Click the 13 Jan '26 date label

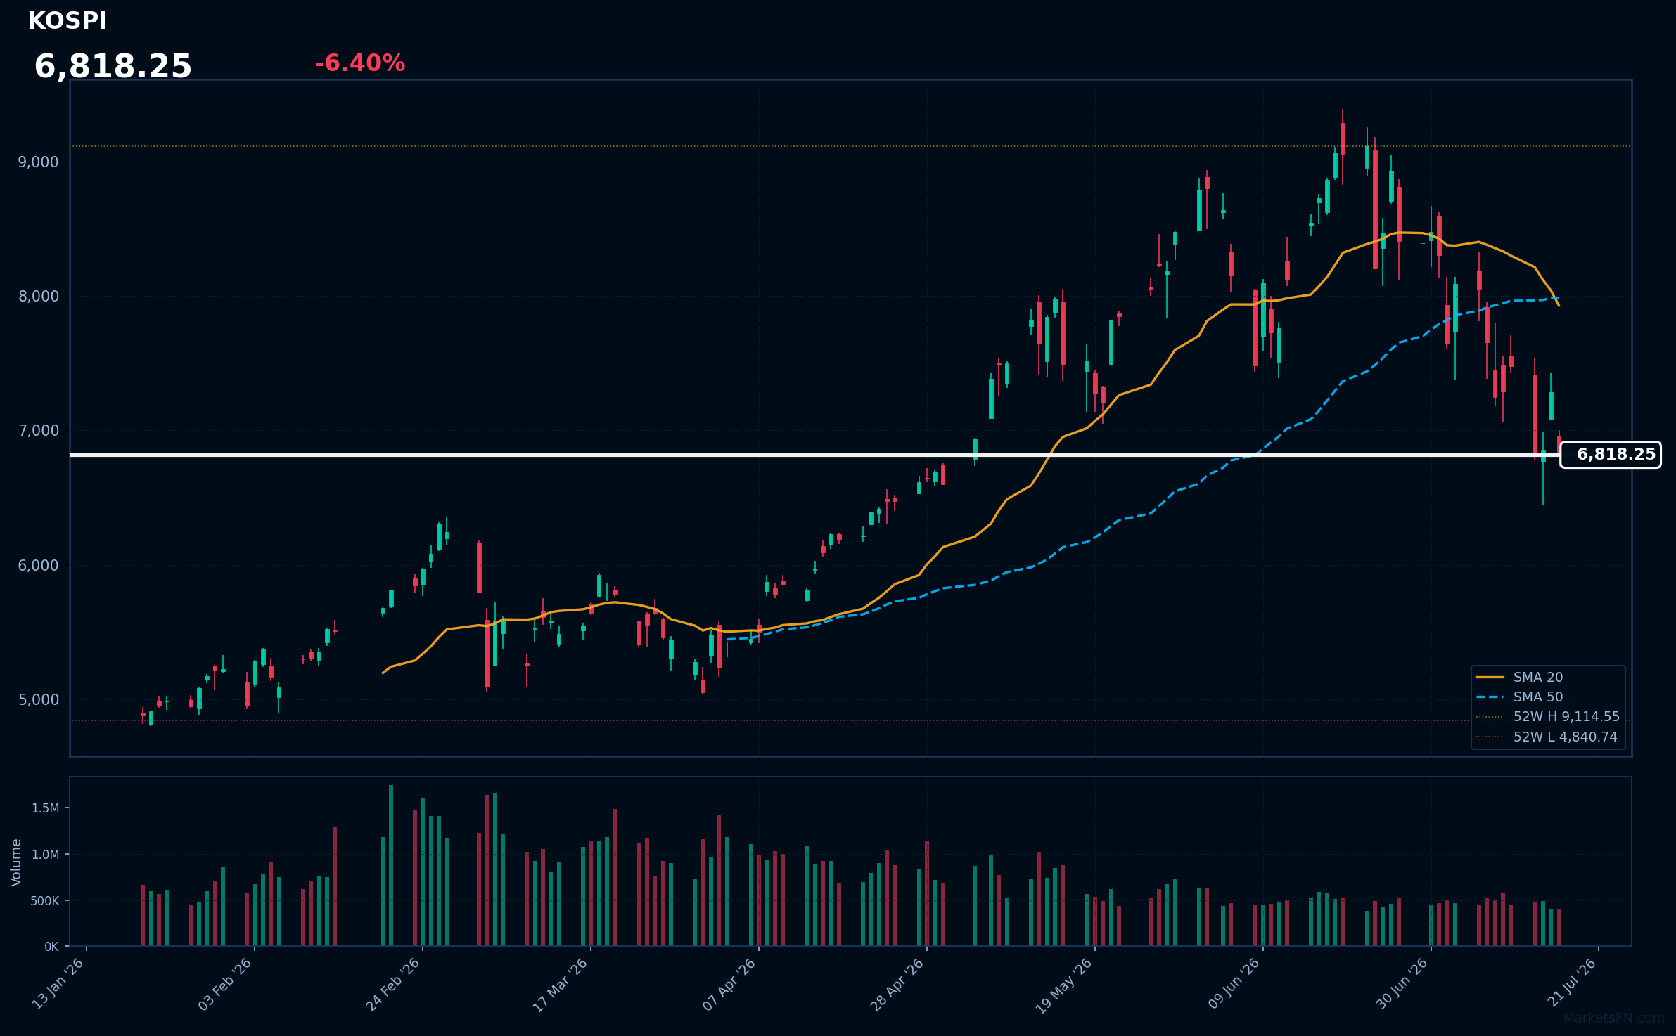pyautogui.click(x=58, y=984)
